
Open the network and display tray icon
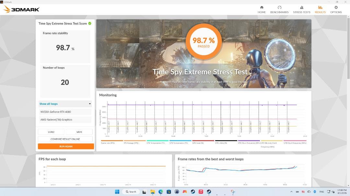click(x=329, y=191)
